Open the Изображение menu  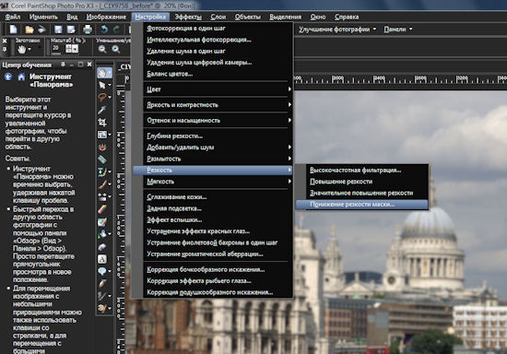106,17
